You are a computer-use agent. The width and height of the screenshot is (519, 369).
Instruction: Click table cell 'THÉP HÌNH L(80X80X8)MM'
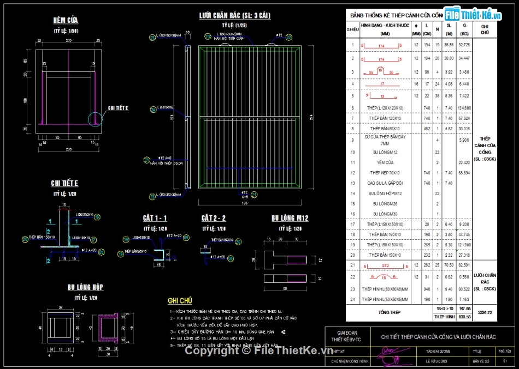pyautogui.click(x=385, y=289)
